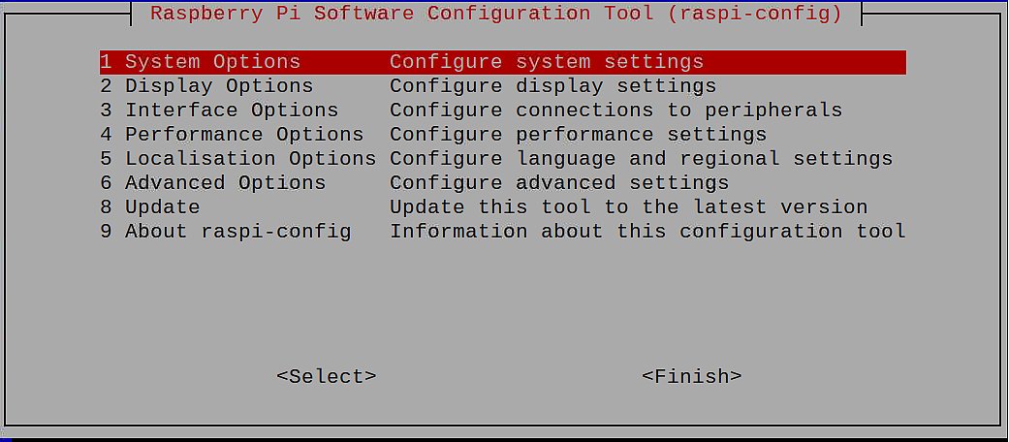1009x442 pixels.
Task: Select Localisation Options entry
Action: pyautogui.click(x=503, y=159)
